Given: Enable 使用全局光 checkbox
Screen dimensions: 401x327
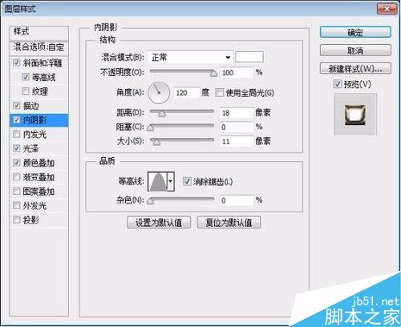Looking at the screenshot, I should point(220,93).
